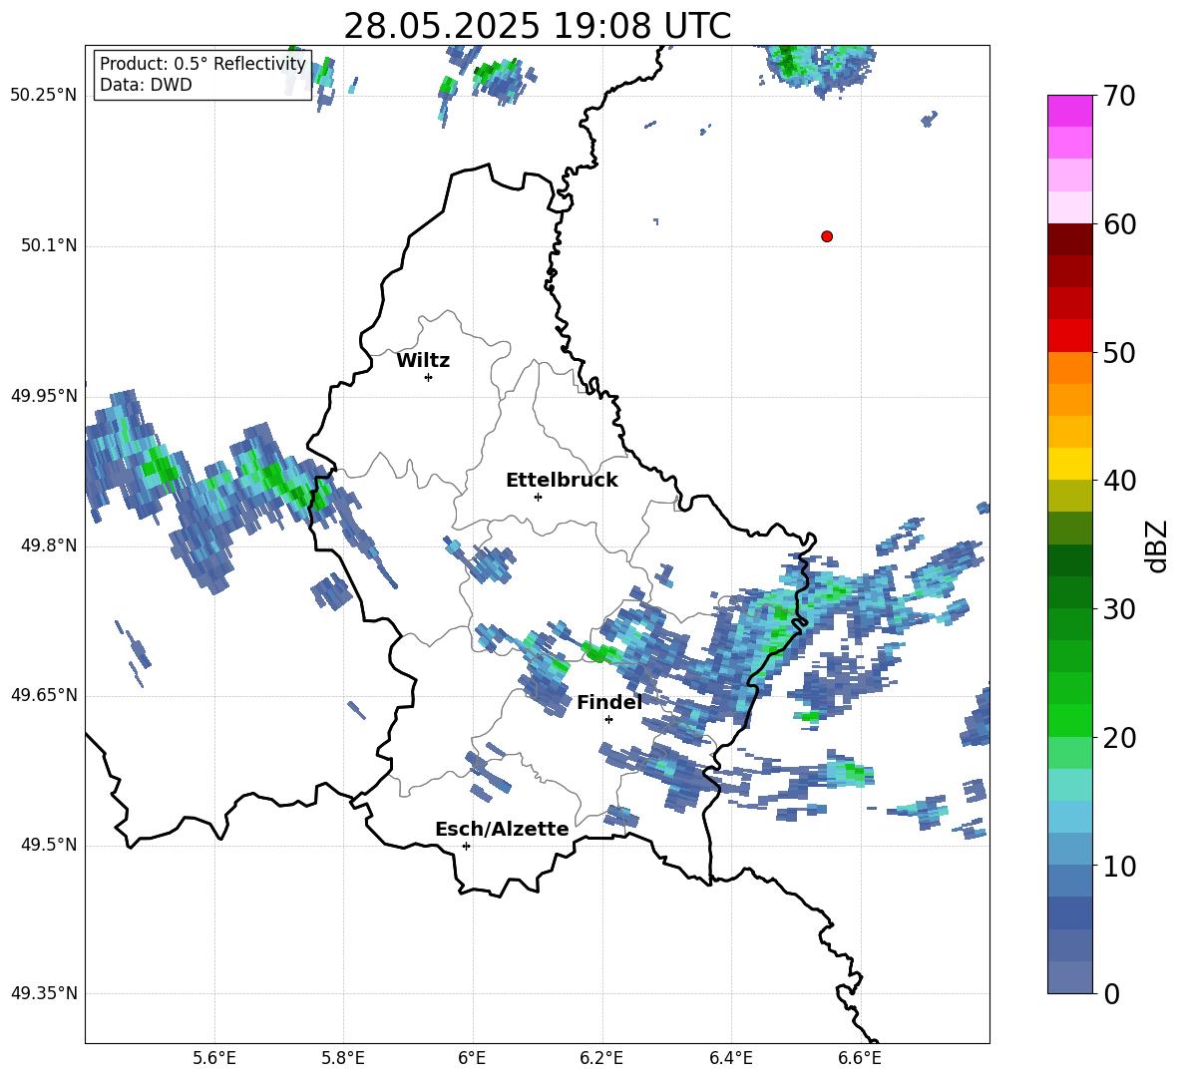Click the 49.95°N latitude label
Viewport: 1181px width, 1078px height.
44,396
